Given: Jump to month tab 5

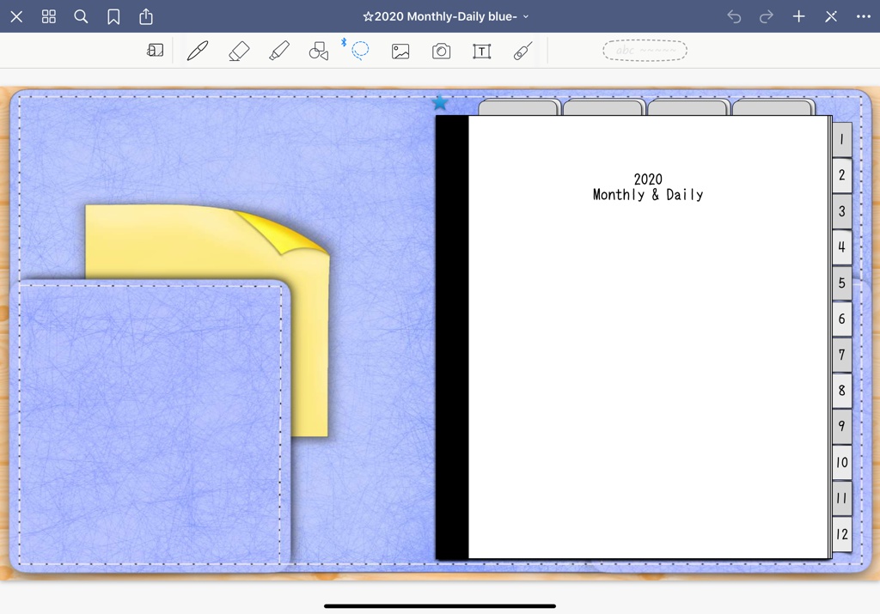Looking at the screenshot, I should click(842, 283).
